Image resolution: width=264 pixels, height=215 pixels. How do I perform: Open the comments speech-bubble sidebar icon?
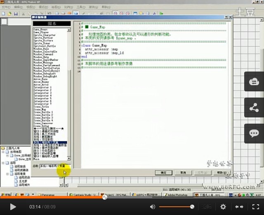coord(254,134)
